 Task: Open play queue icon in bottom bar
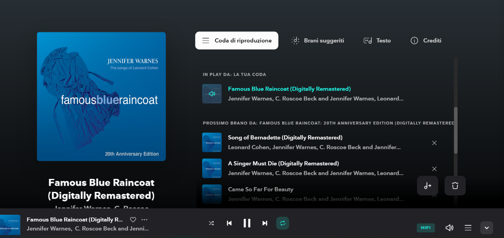[x=468, y=228]
